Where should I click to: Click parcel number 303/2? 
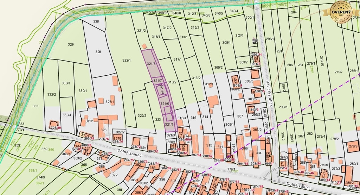pos(257,130)
